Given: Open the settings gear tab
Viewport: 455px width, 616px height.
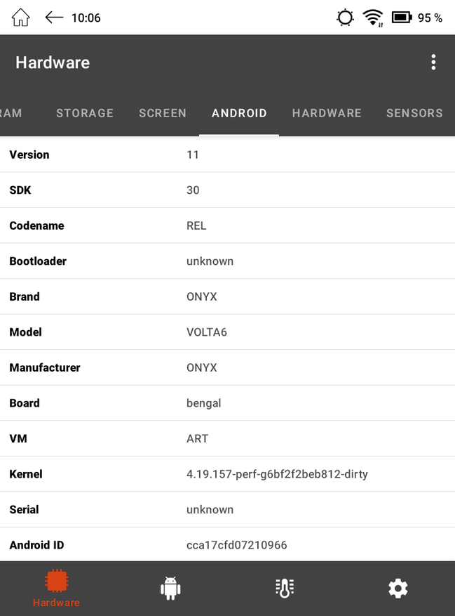Looking at the screenshot, I should 398,588.
